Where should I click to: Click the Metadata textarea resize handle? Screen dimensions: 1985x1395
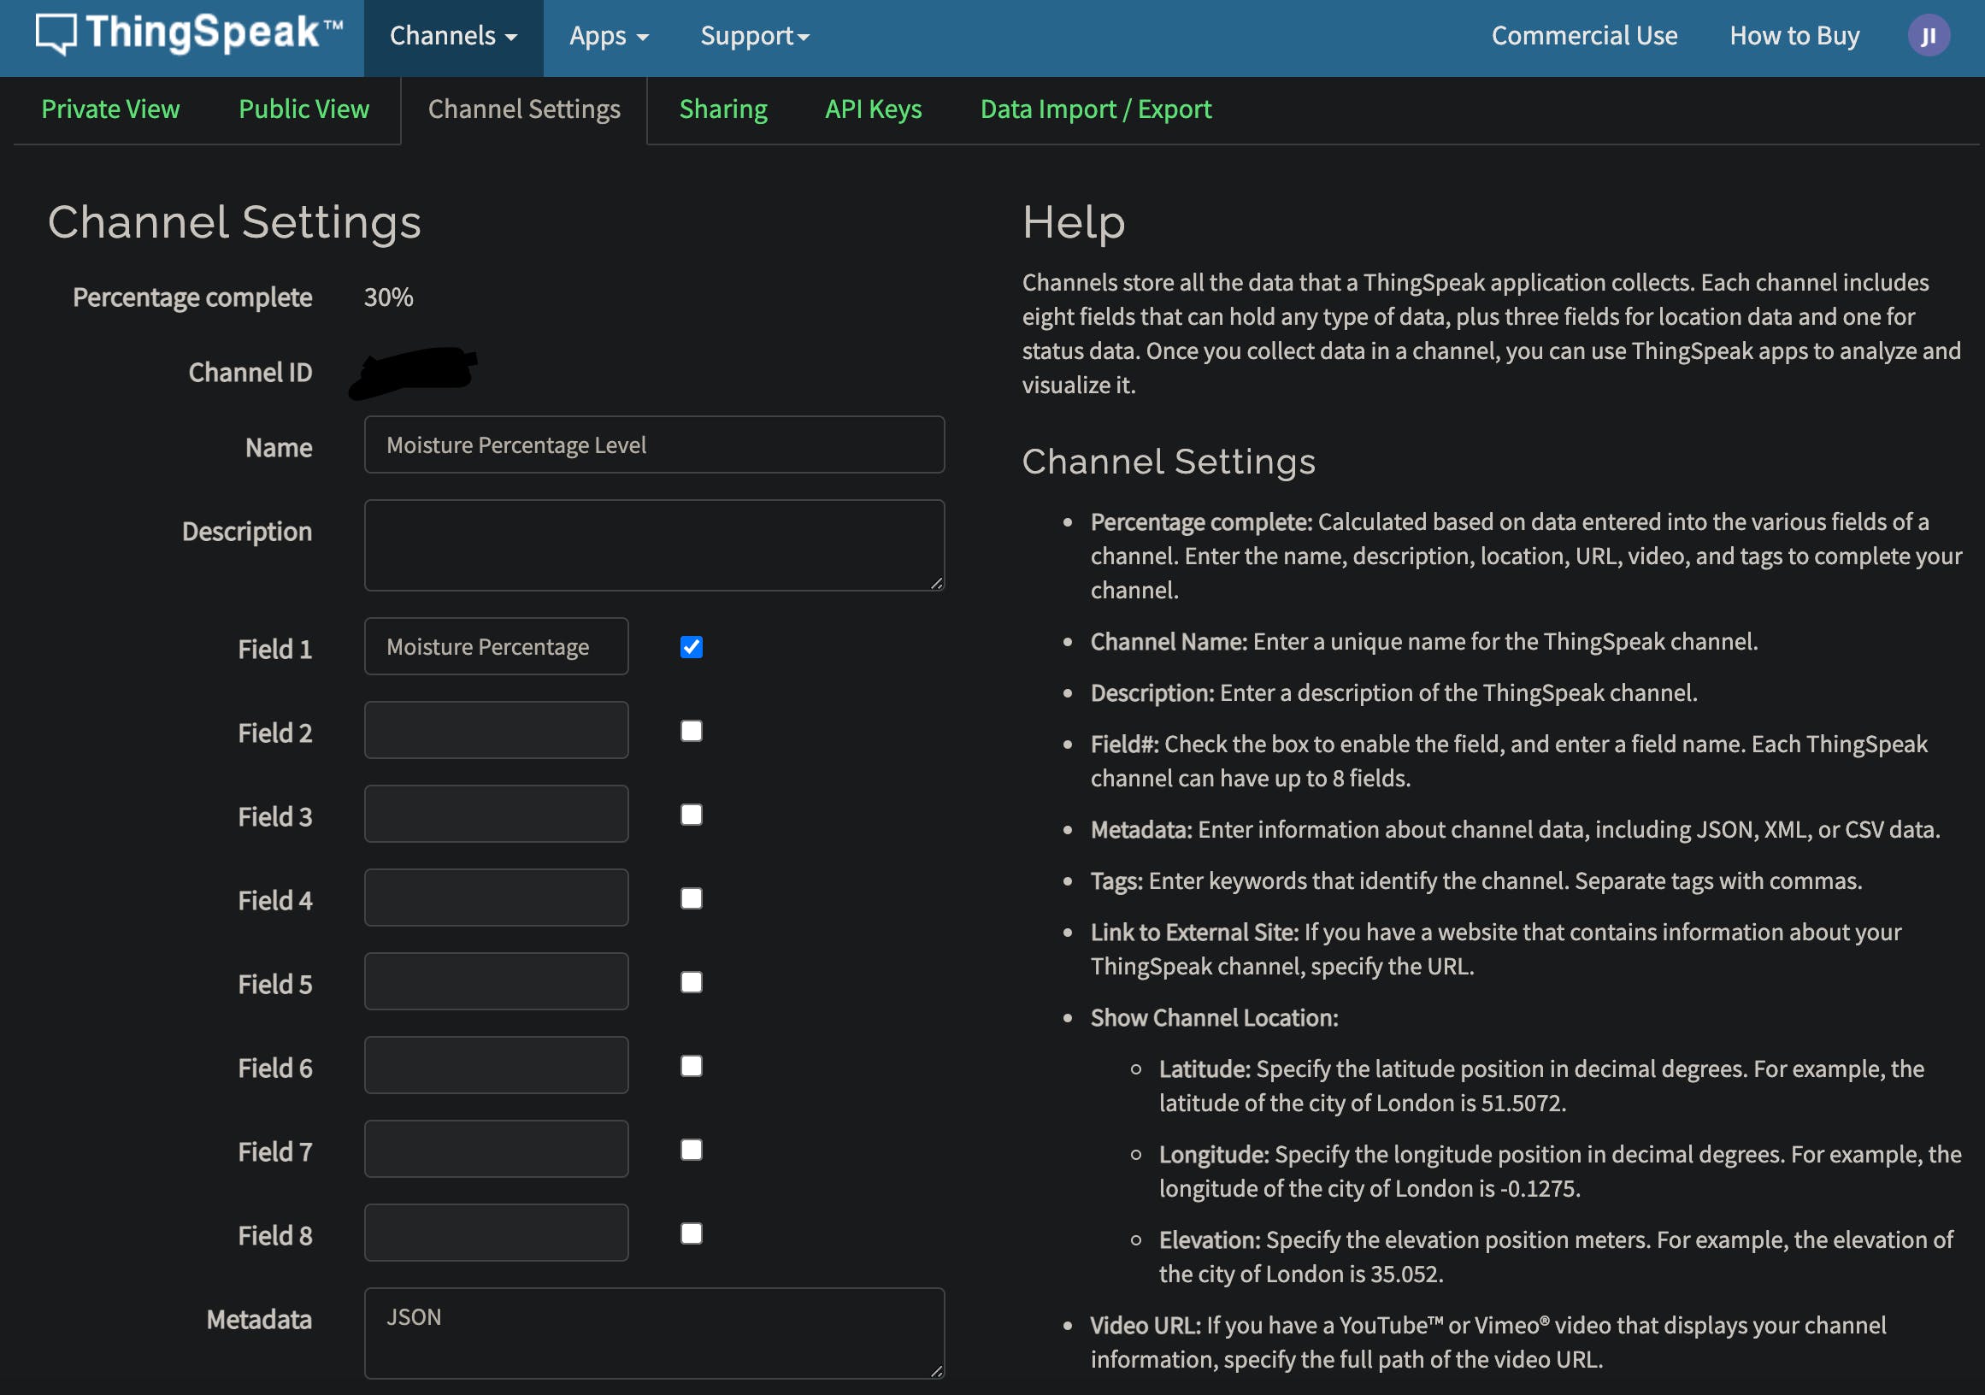pyautogui.click(x=936, y=1371)
